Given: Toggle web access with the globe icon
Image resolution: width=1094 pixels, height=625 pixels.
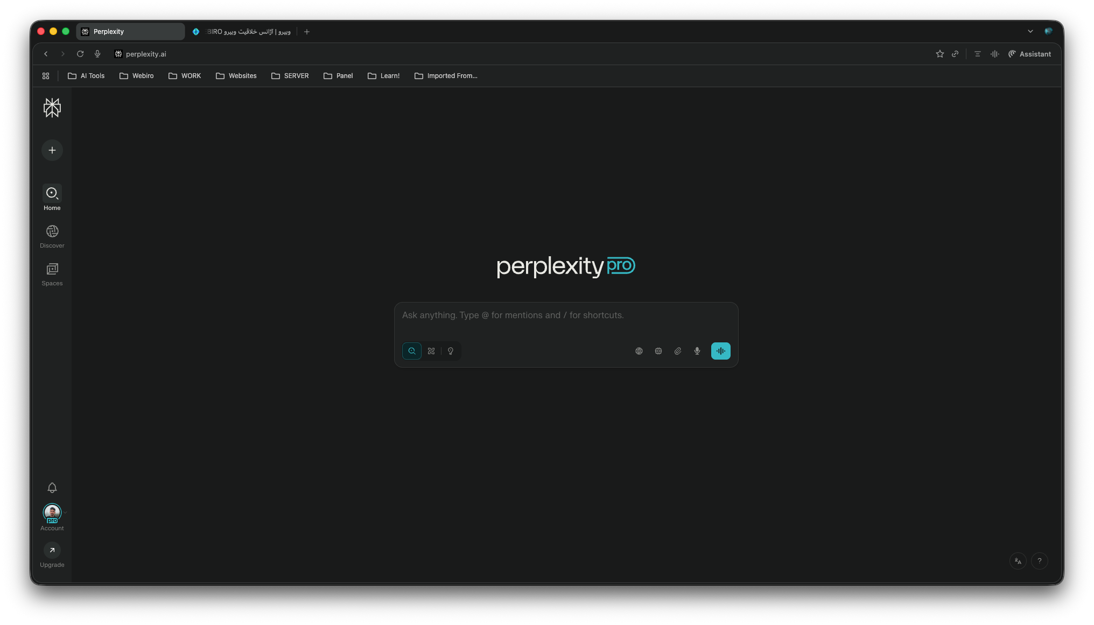Looking at the screenshot, I should coord(639,350).
